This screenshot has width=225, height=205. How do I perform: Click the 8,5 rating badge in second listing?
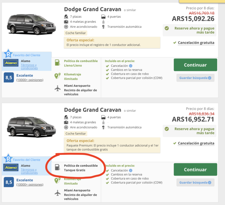[9, 182]
